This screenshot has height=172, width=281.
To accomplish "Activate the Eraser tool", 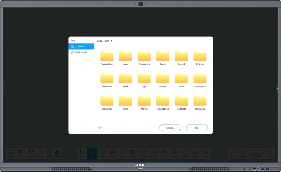I will [x=103, y=153].
